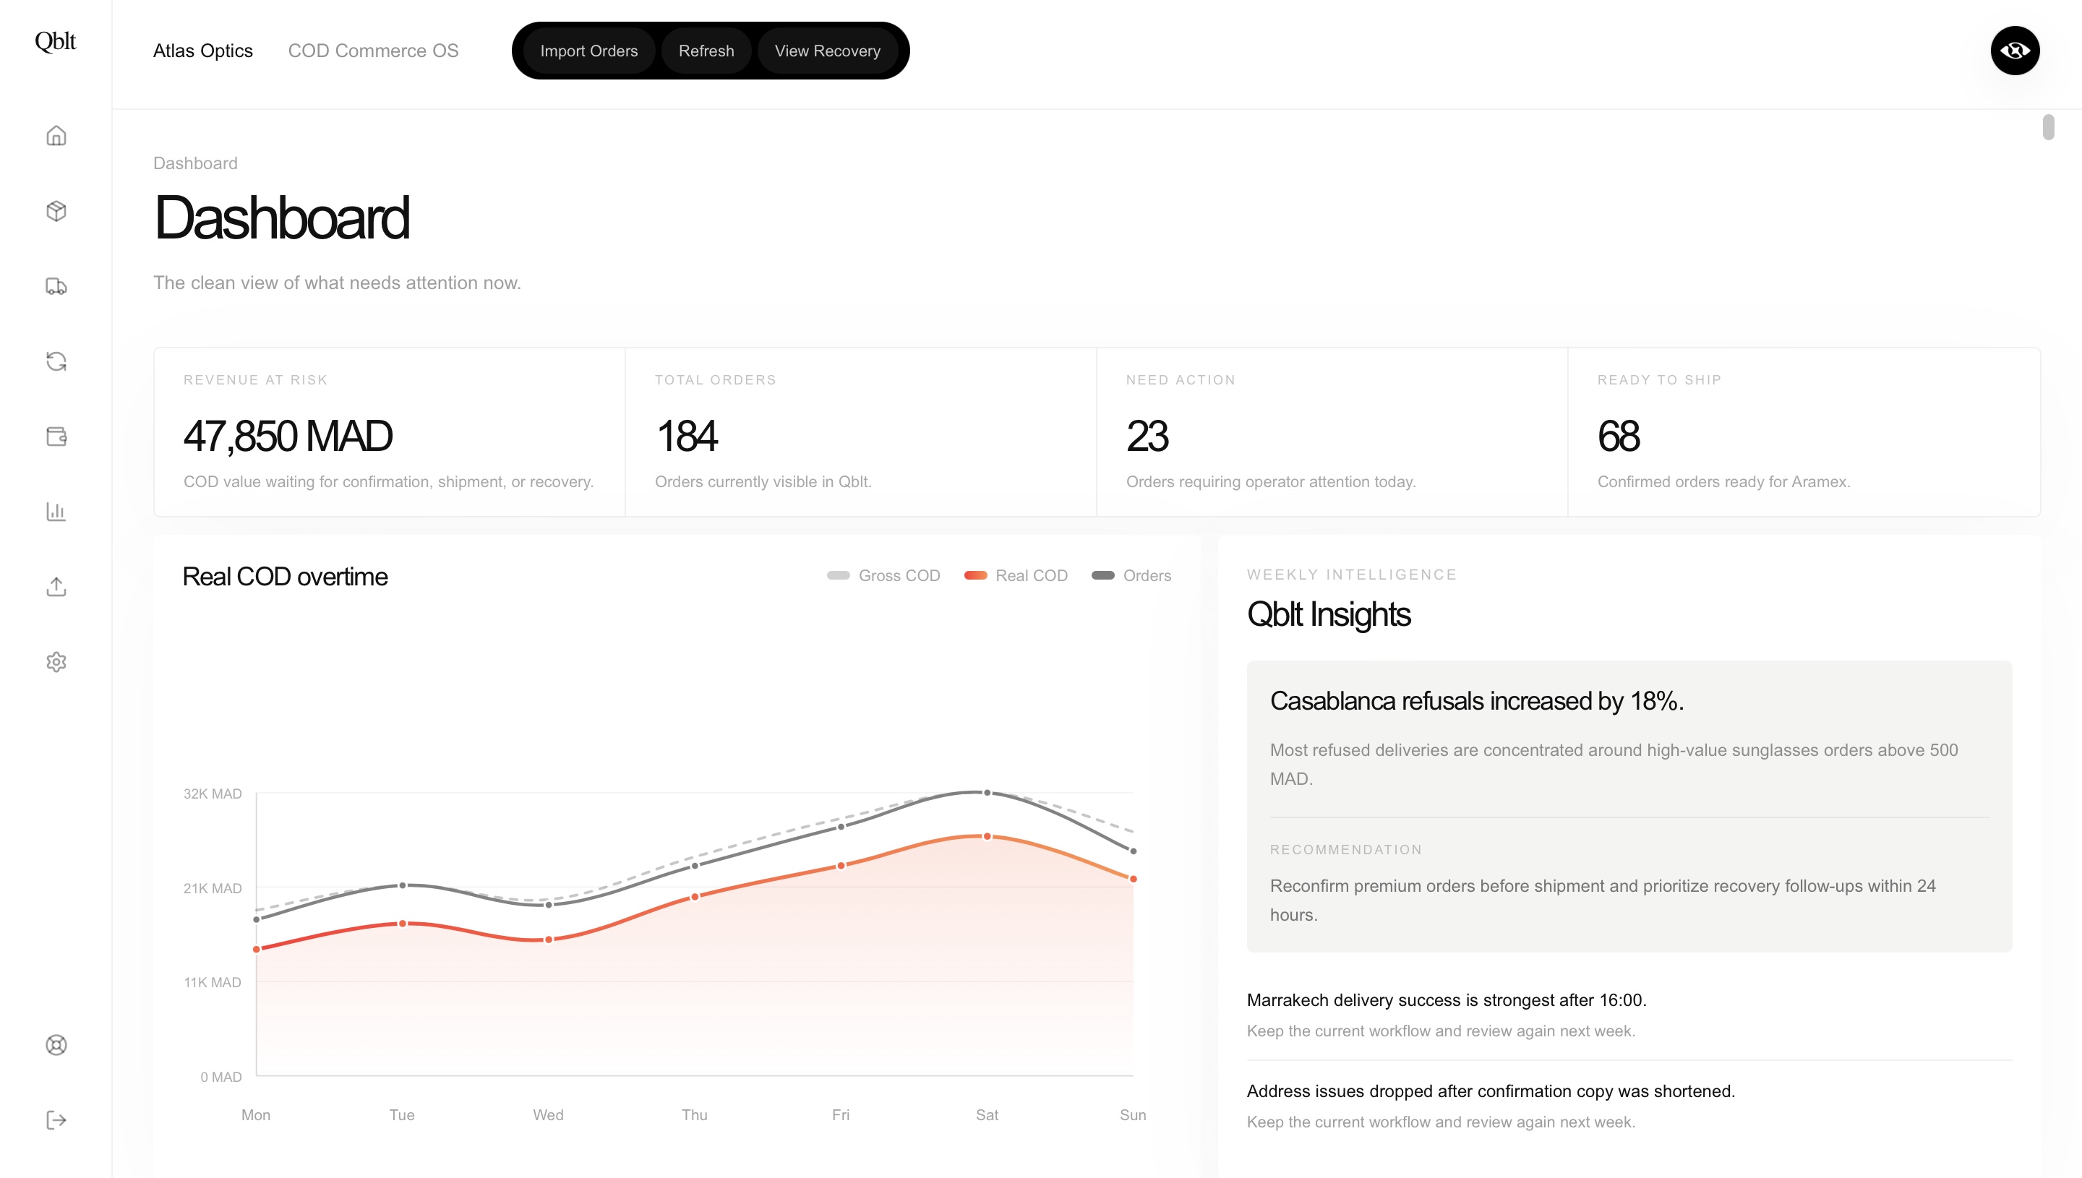Toggle Orders series in chart legend
This screenshot has width=2082, height=1178.
coord(1131,575)
